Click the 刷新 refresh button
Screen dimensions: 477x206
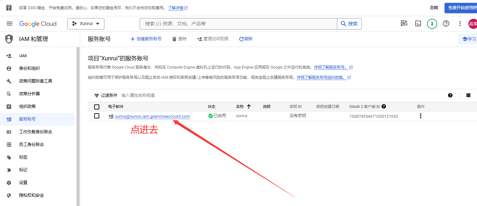tap(246, 39)
